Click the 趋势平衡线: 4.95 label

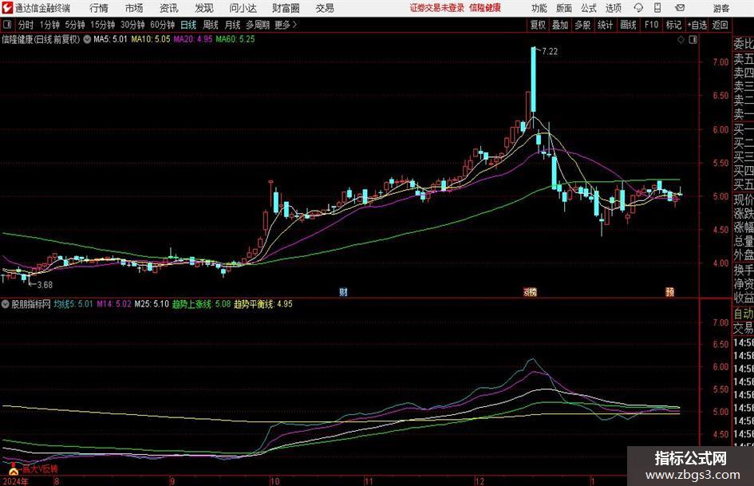[x=263, y=304]
